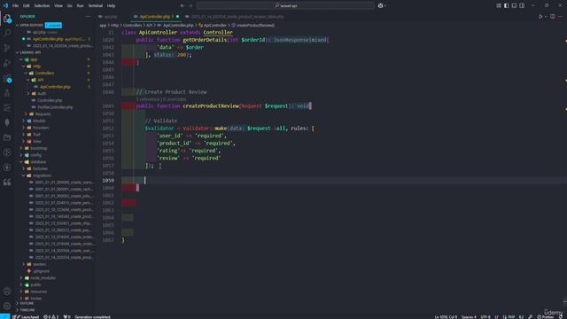Viewport: 567px width, 319px height.
Task: Click the ApiController breadcrumb segment
Action: pyautogui.click(x=214, y=26)
